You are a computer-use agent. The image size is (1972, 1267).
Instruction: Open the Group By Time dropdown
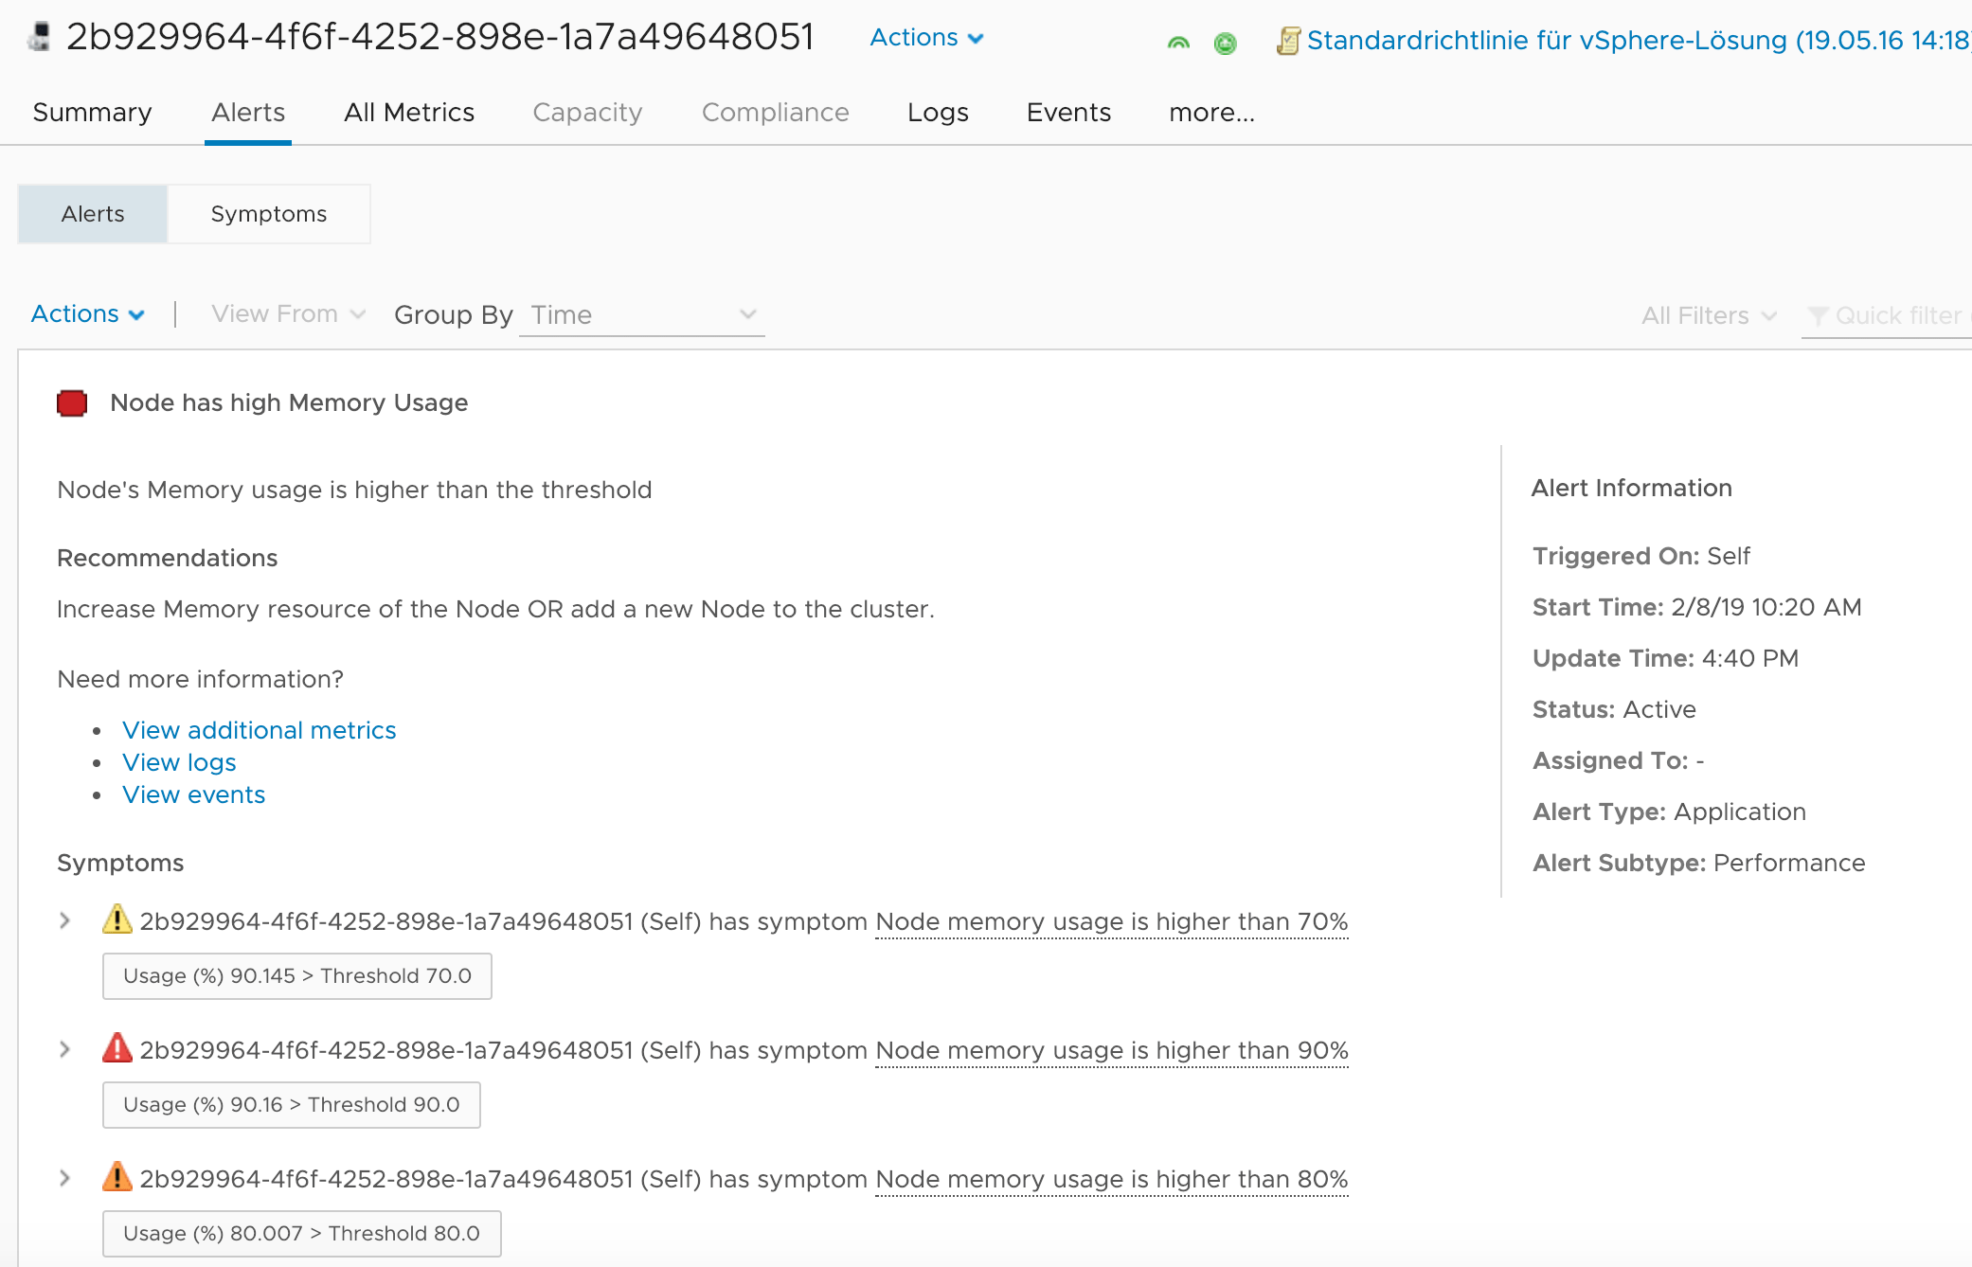click(x=641, y=314)
